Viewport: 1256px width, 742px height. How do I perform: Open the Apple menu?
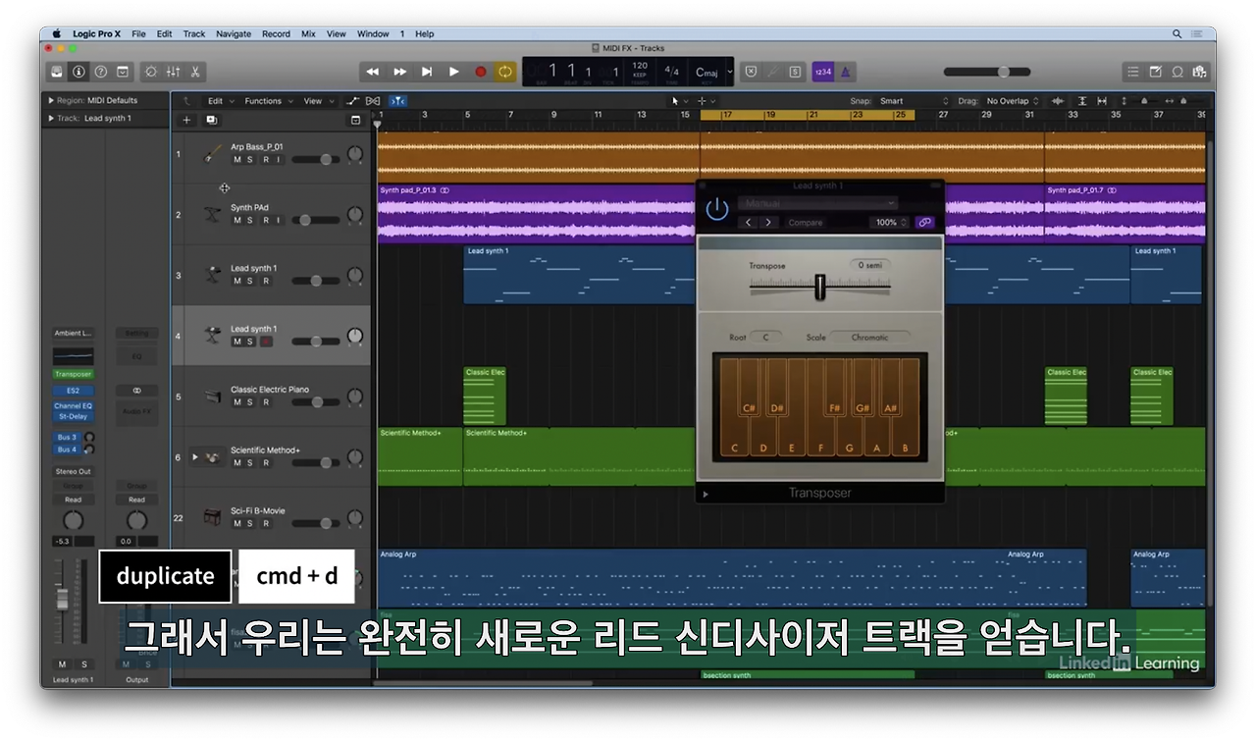56,33
